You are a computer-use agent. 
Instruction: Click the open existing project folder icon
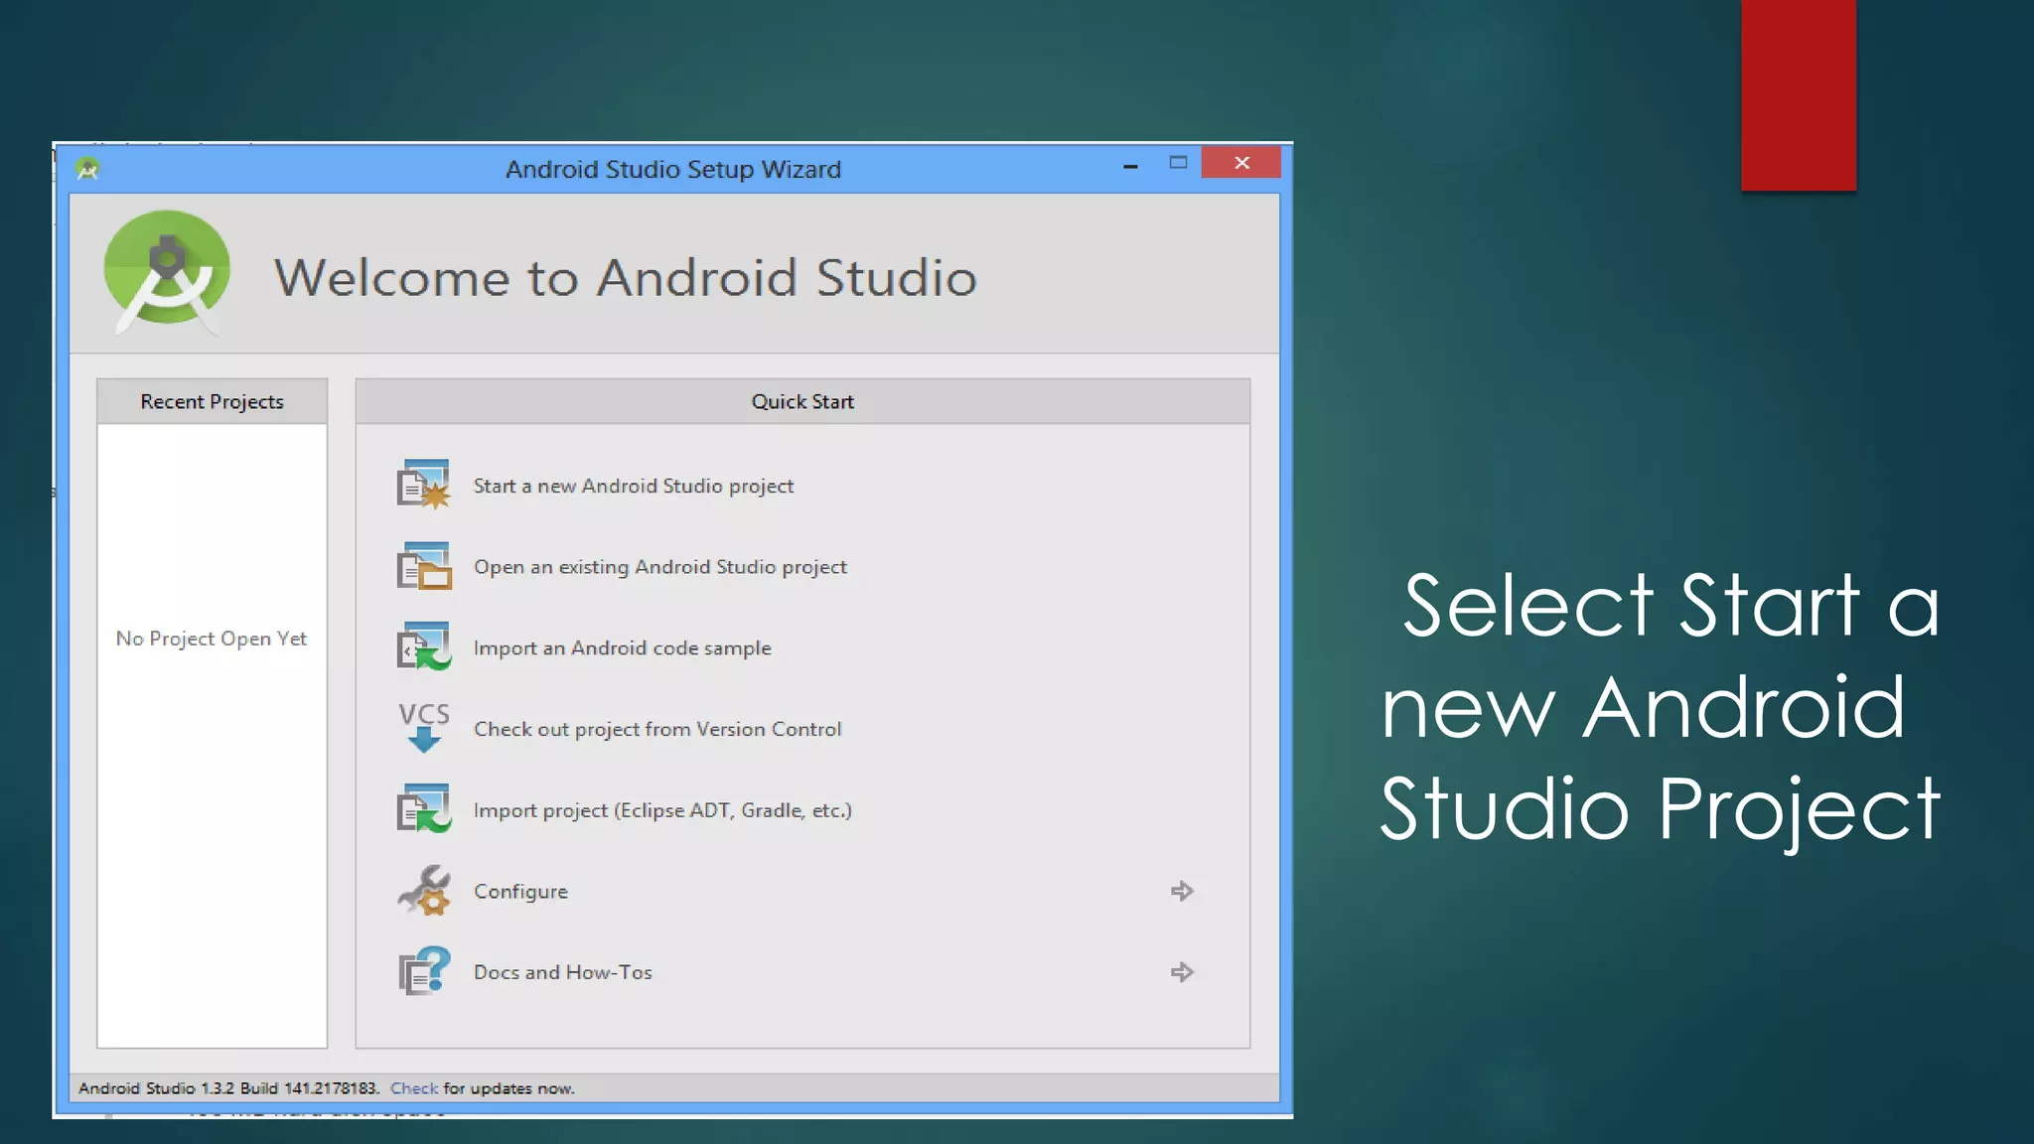424,566
